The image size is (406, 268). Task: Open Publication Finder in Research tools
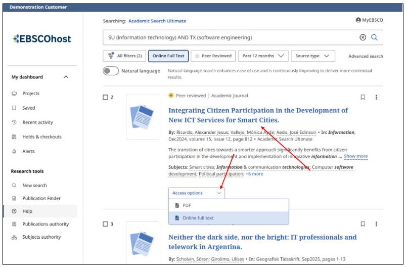coord(41,198)
